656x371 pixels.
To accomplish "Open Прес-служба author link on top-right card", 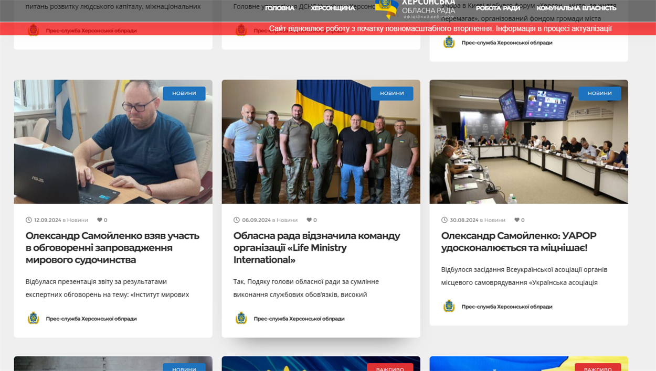I will tap(507, 42).
